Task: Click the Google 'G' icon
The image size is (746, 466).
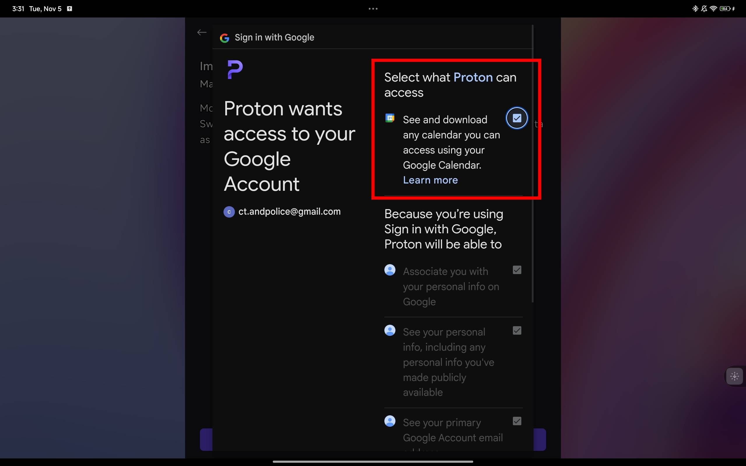Action: [x=225, y=37]
